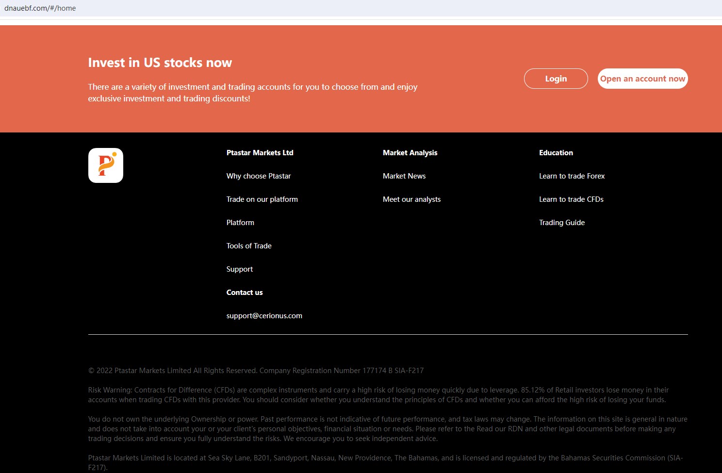Click the Ptastar logo icon in footer
The height and width of the screenshot is (473, 722).
pos(106,165)
